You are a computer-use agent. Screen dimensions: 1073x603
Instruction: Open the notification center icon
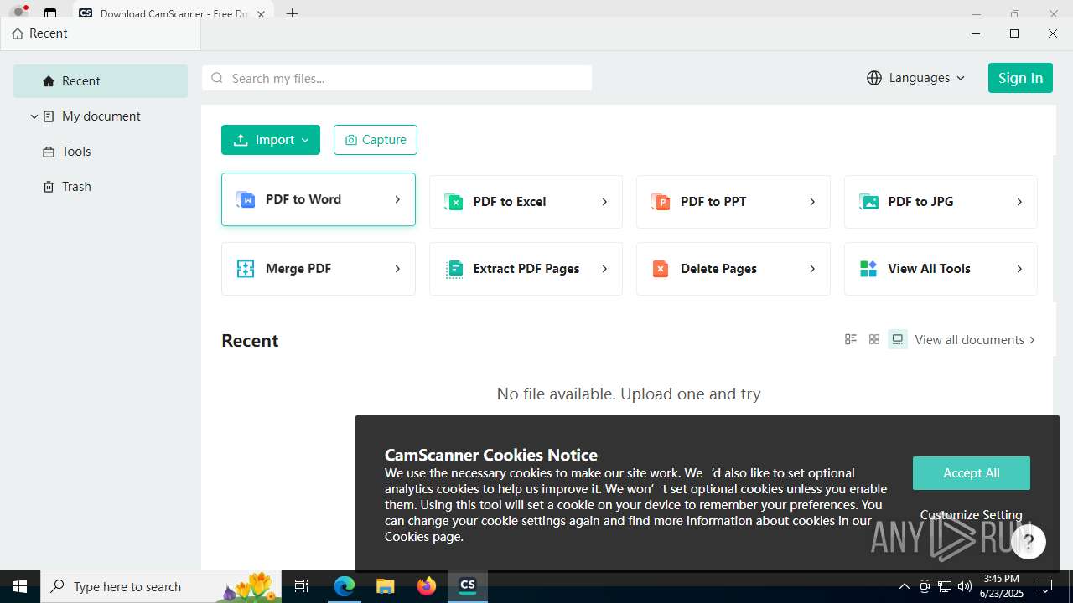(x=1045, y=586)
